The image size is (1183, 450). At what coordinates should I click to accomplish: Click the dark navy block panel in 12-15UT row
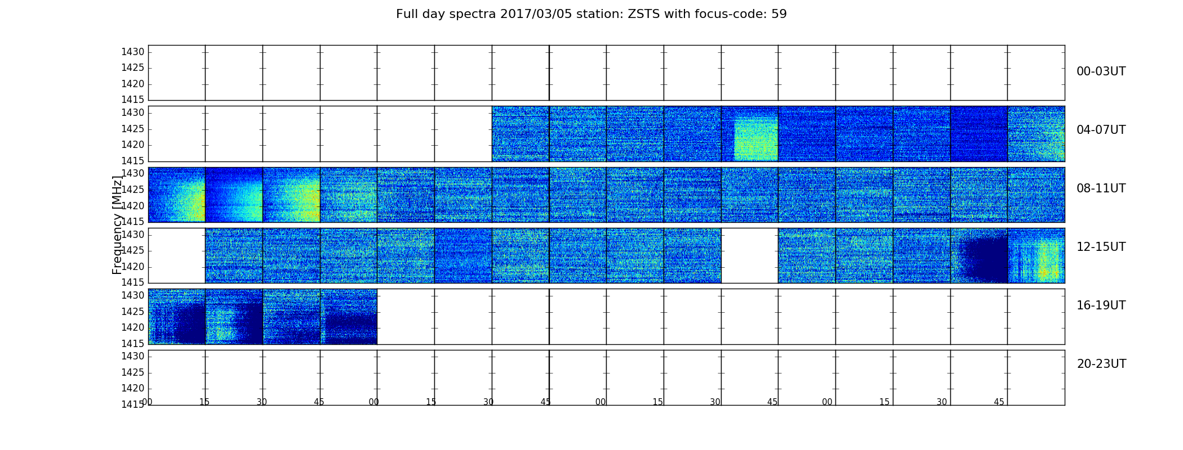[979, 255]
